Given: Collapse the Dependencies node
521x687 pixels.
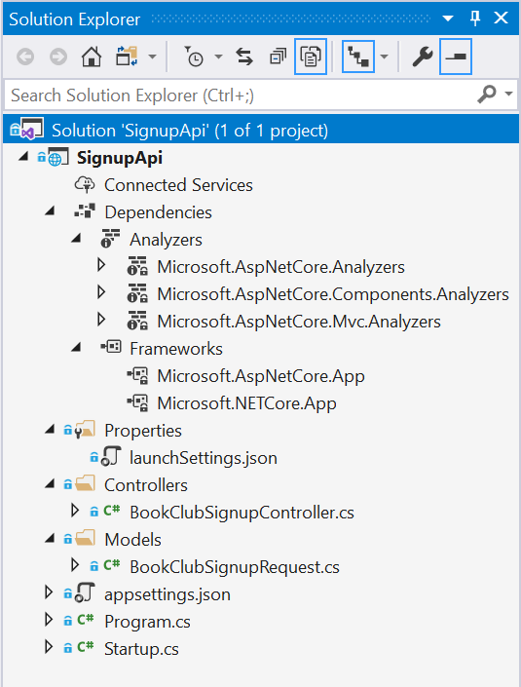Looking at the screenshot, I should click(50, 211).
